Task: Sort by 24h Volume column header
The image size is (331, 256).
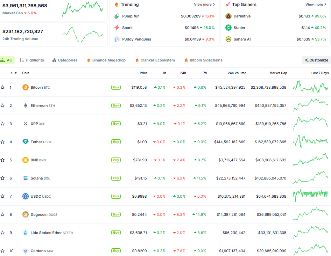Action: click(x=237, y=73)
